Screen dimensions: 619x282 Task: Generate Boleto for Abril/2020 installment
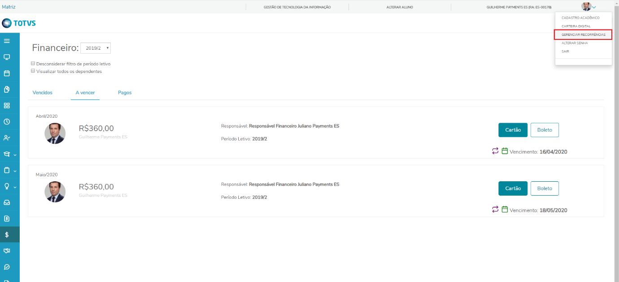(545, 130)
